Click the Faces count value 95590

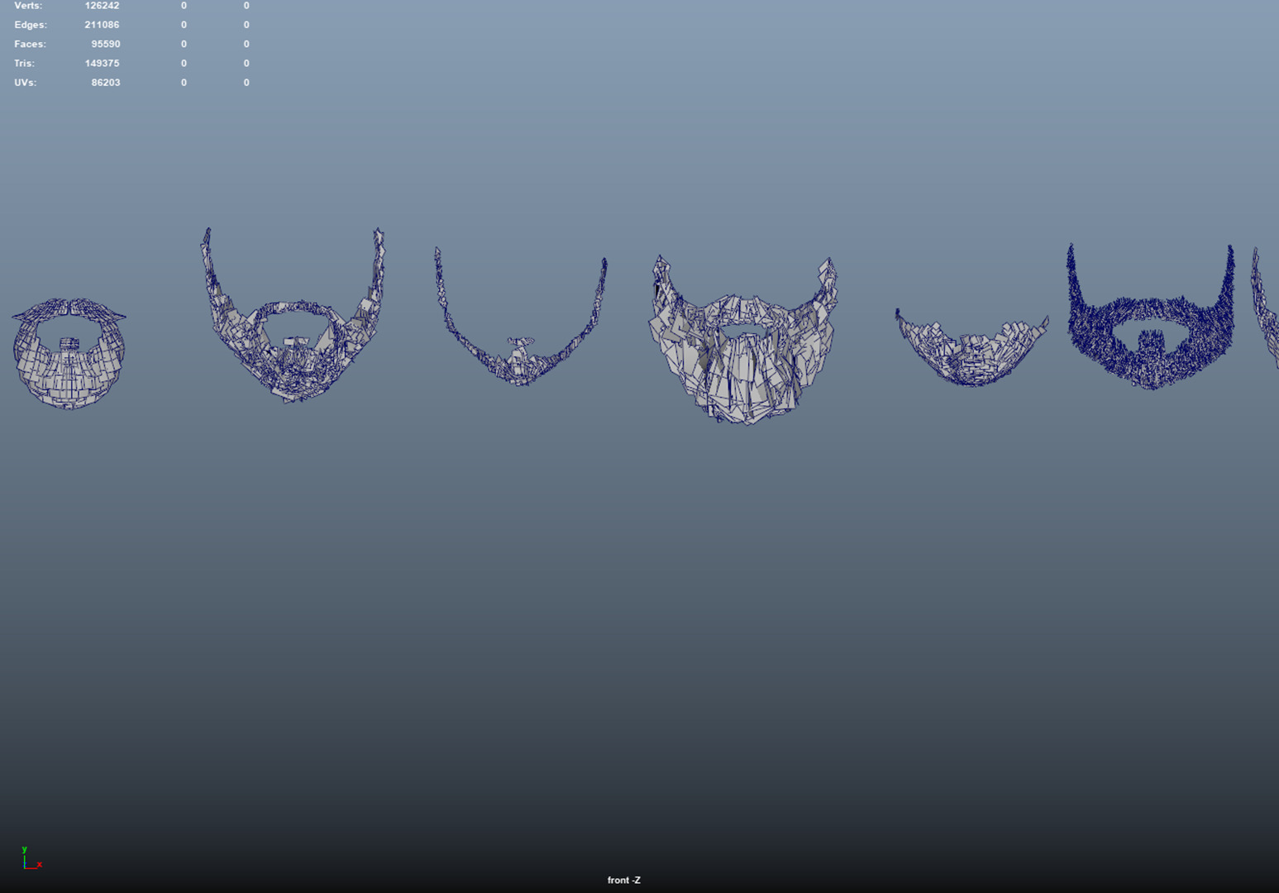coord(106,44)
